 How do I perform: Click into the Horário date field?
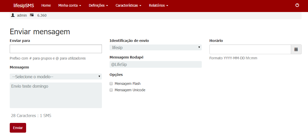tap(250, 49)
